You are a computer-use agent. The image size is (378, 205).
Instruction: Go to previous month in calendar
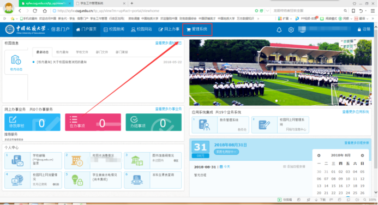[x=319, y=155]
